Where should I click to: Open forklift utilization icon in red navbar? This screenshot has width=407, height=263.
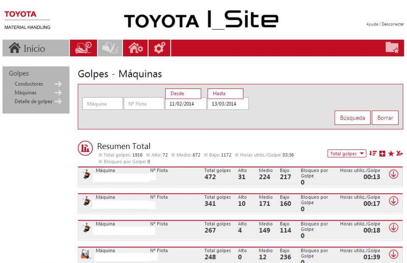84,48
